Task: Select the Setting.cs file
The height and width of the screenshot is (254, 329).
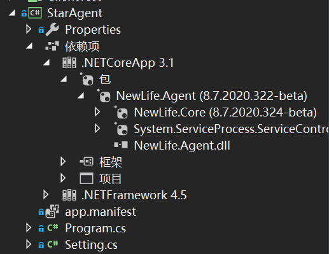Action: [91, 244]
